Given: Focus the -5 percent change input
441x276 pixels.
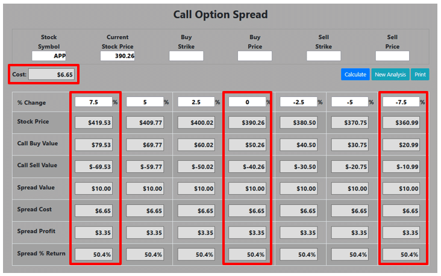Looking at the screenshot, I should [x=349, y=102].
